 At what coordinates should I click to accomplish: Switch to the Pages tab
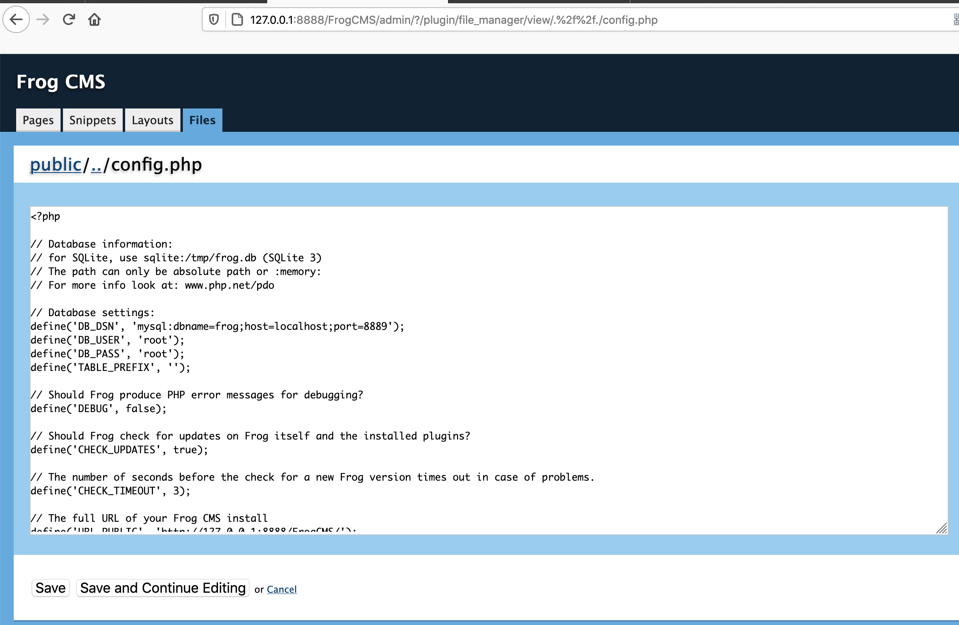[x=38, y=120]
